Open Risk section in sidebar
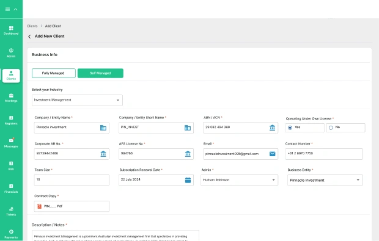 tap(11, 166)
